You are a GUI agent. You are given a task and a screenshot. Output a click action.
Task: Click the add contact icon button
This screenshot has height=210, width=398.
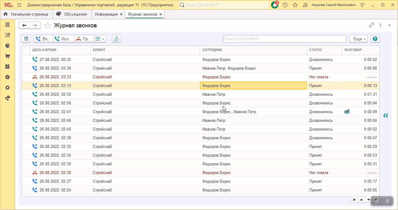(116, 39)
